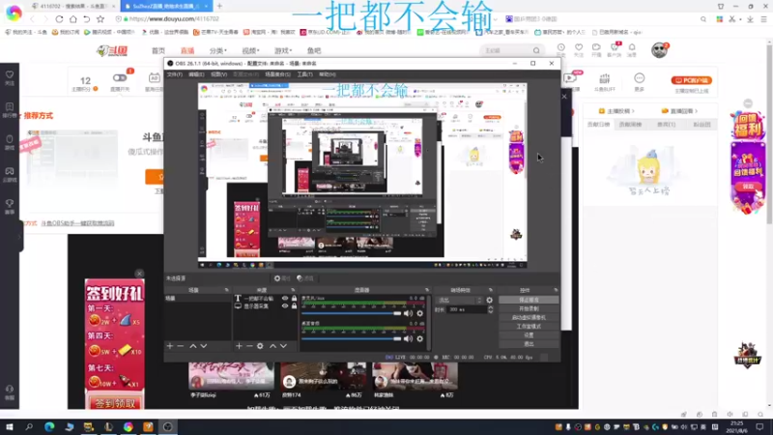Image resolution: width=773 pixels, height=435 pixels.
Task: Move the scene up in scenes panel
Action: 192,346
